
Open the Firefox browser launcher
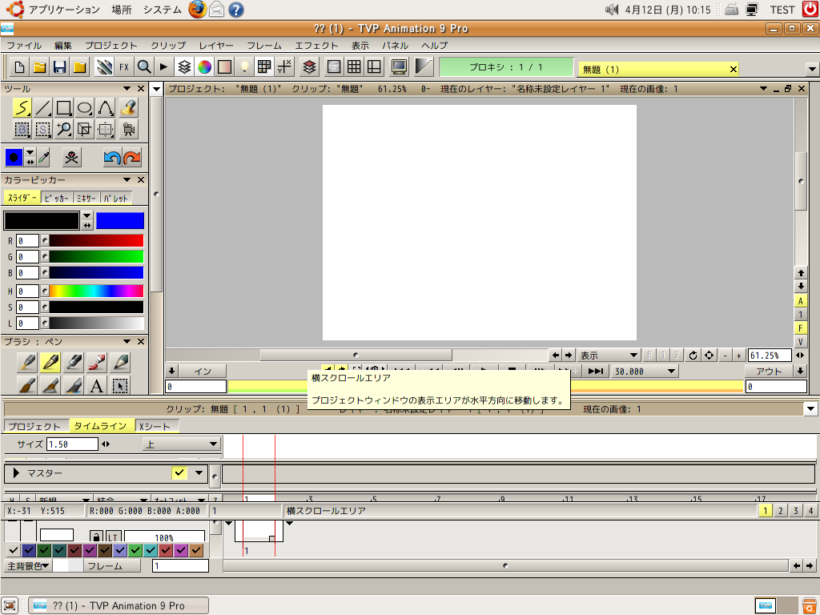[197, 10]
